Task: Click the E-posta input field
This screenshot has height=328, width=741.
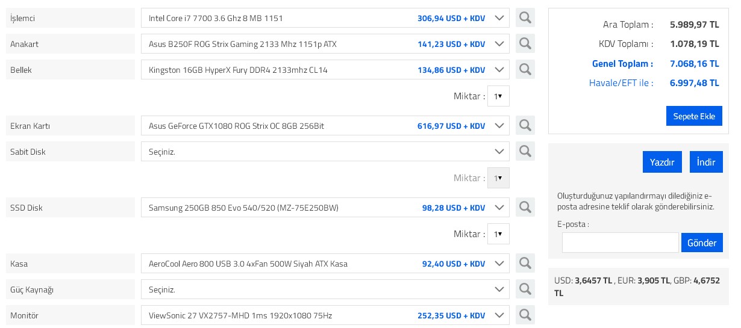Action: (x=620, y=243)
